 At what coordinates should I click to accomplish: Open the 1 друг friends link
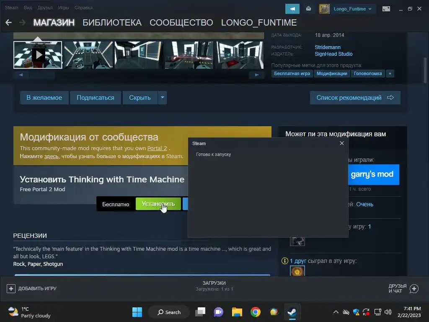click(x=298, y=261)
